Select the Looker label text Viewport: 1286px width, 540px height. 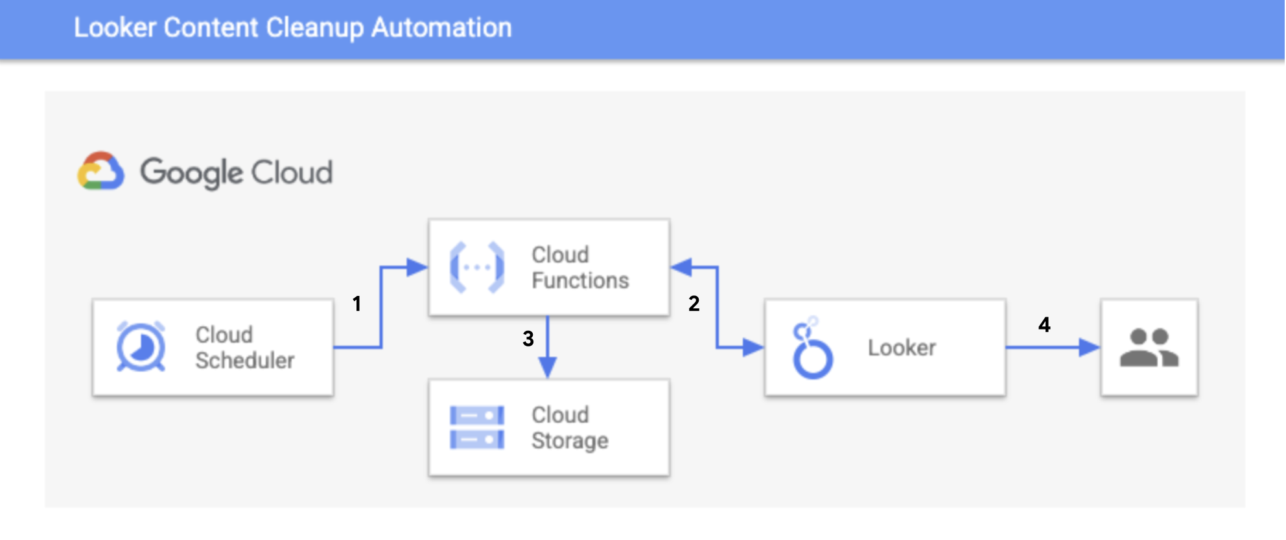(902, 348)
